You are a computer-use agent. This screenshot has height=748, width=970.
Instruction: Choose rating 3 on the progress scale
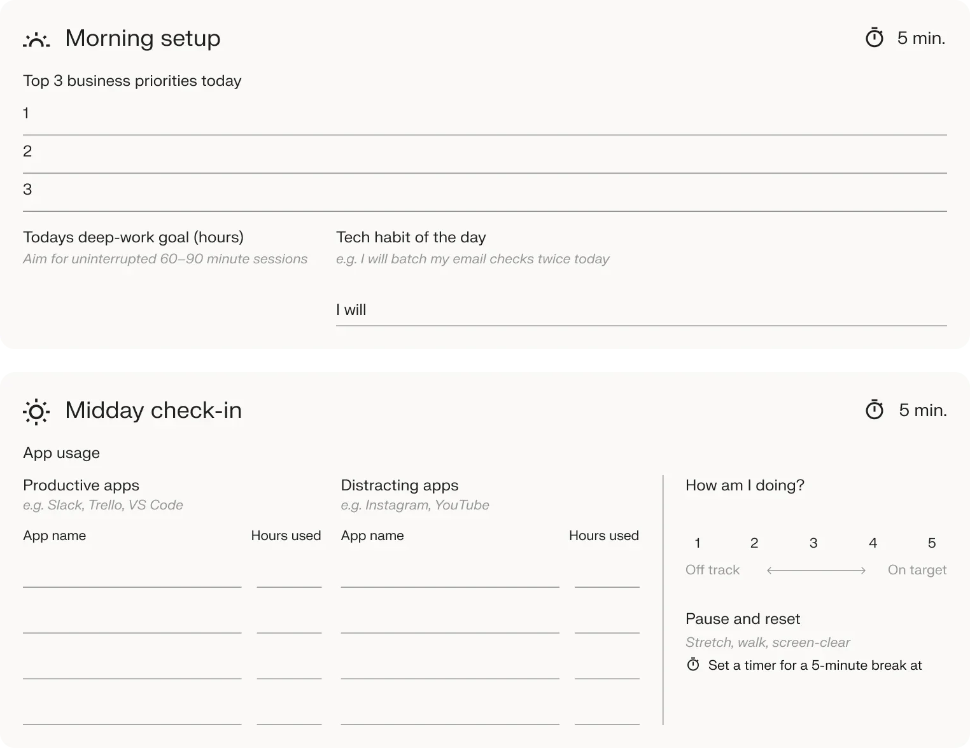[x=813, y=543]
